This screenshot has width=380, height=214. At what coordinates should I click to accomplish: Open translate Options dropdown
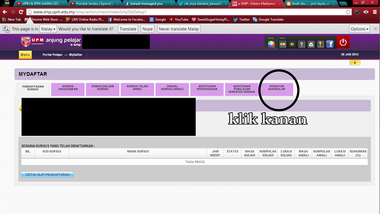[x=360, y=29]
